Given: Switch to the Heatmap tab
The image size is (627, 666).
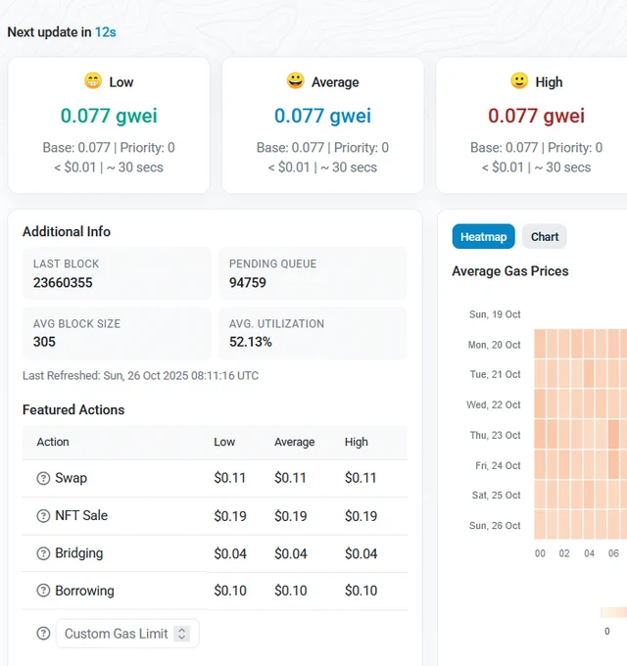Looking at the screenshot, I should coord(483,237).
